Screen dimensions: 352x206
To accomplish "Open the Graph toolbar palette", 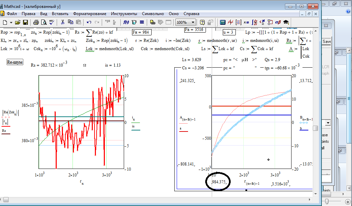I will 230,22.
